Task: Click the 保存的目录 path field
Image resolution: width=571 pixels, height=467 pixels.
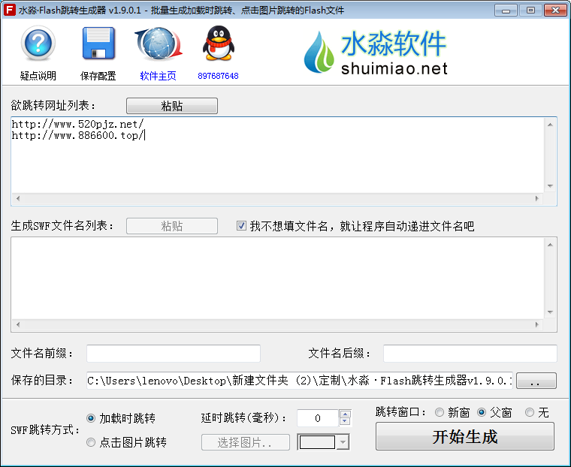Action: 300,381
